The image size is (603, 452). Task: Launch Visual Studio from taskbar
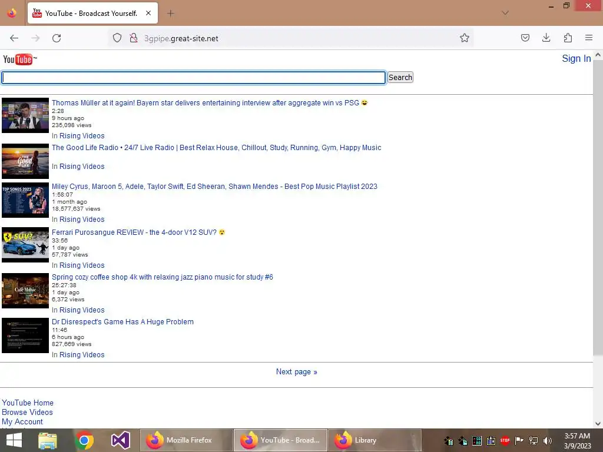120,440
